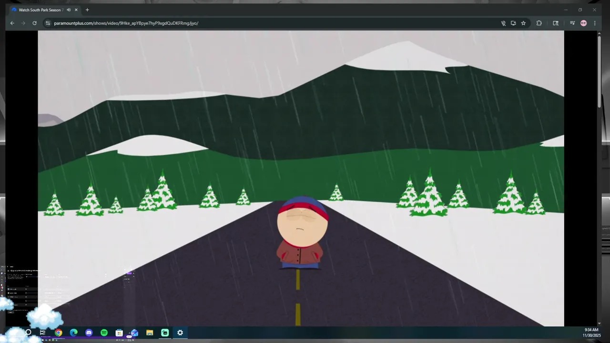Open Task View from the taskbar
The height and width of the screenshot is (343, 610).
coord(43,333)
